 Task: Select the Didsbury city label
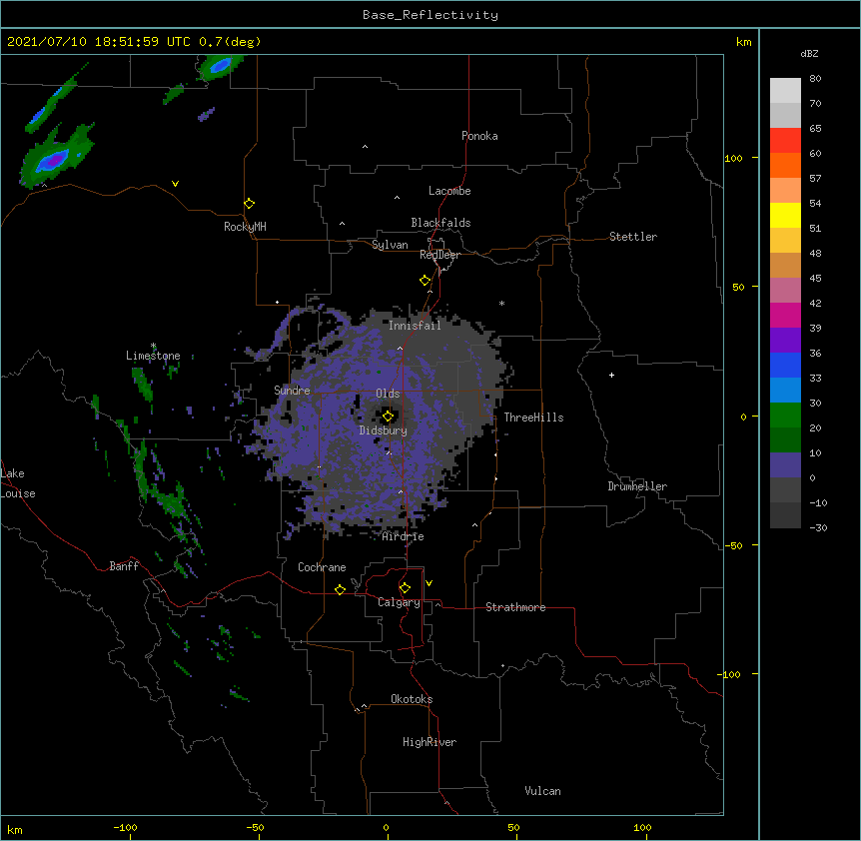click(x=384, y=430)
